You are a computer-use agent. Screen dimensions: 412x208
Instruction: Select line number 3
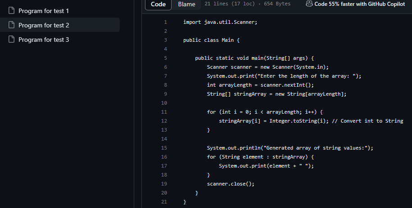[x=165, y=40]
